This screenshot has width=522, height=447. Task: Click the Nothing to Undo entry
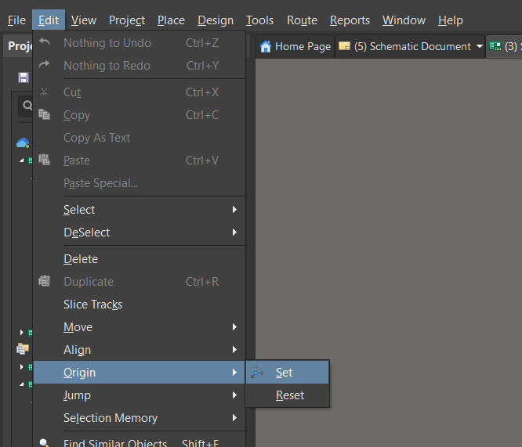(140, 42)
